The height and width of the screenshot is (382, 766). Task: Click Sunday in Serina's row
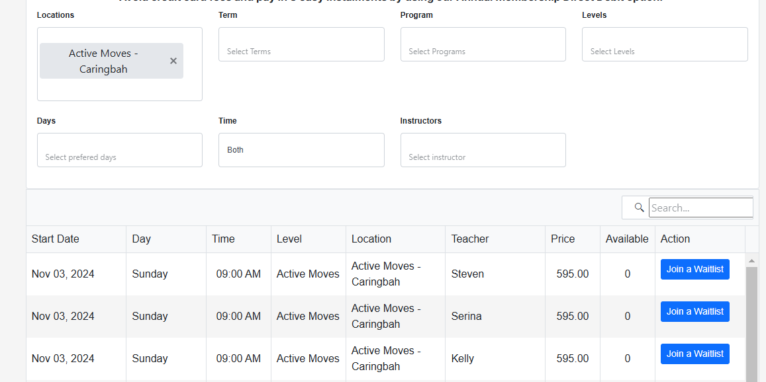point(150,316)
